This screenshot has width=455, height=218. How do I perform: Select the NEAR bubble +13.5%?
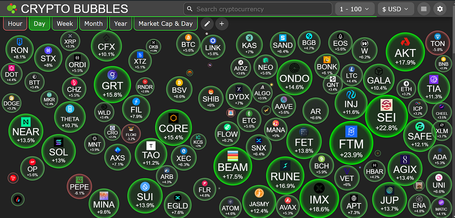(x=26, y=131)
